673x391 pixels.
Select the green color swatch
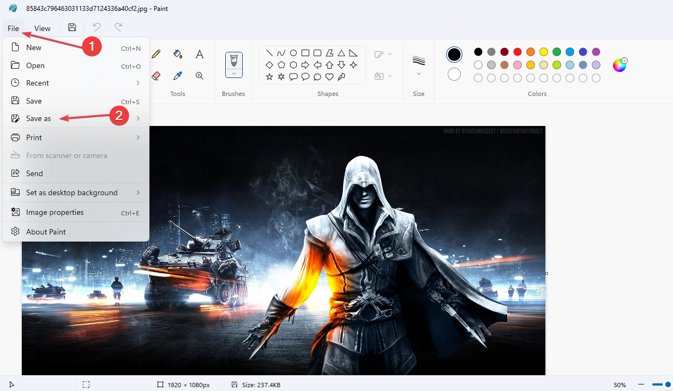557,52
